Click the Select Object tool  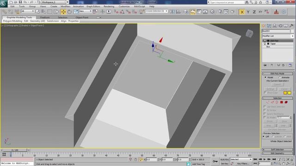point(37,12)
